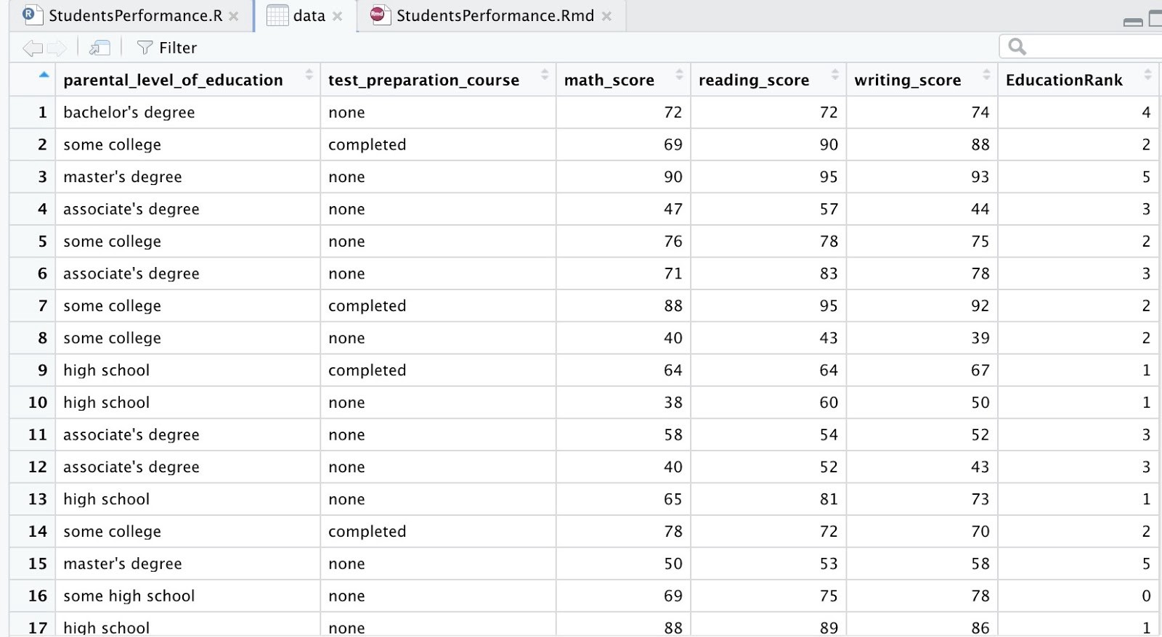The image size is (1162, 637).
Task: Click the writing_score column header
Action: [907, 80]
